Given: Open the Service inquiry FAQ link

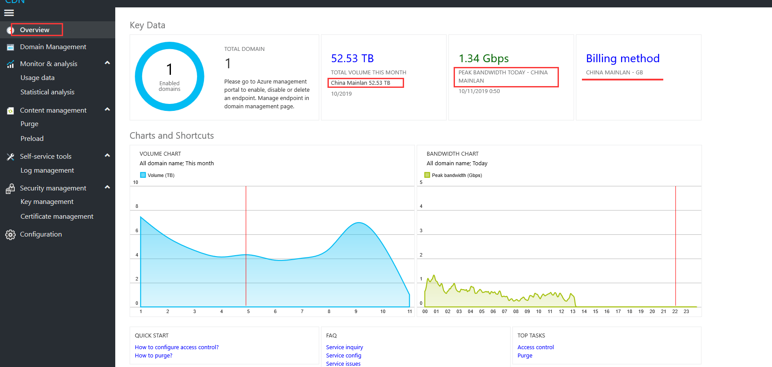Looking at the screenshot, I should [x=344, y=347].
